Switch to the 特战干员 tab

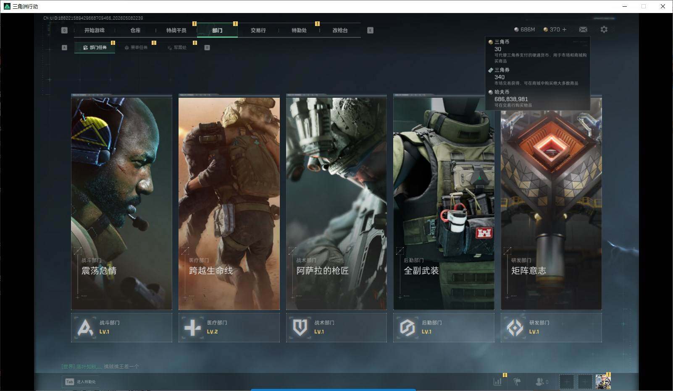click(x=176, y=30)
